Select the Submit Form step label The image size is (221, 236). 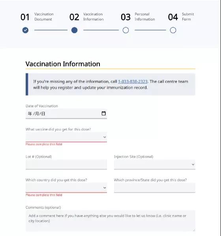(188, 17)
